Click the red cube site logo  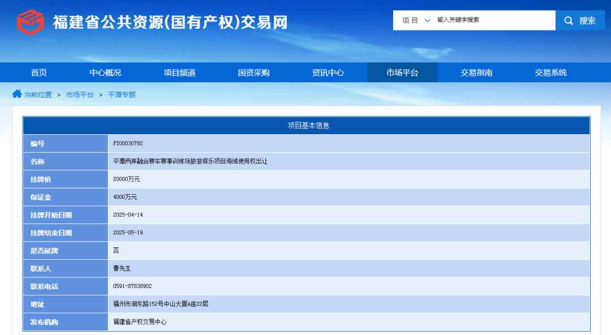click(31, 22)
